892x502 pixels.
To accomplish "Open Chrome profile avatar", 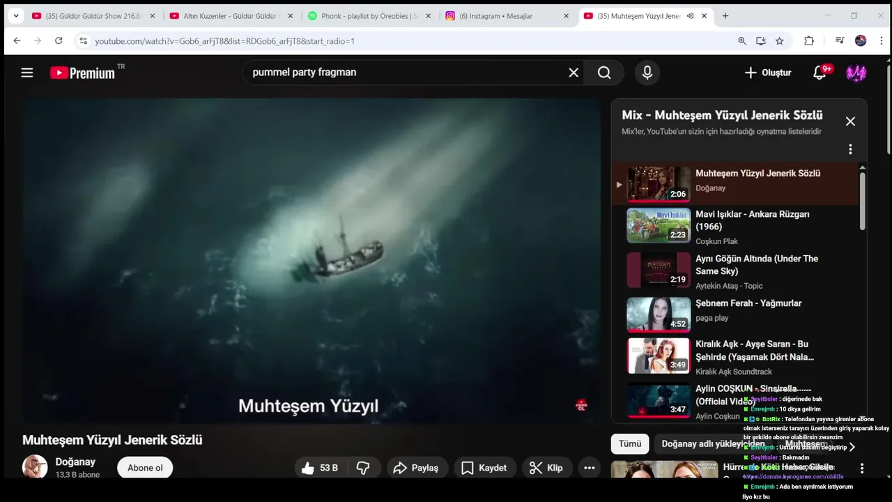I will (x=861, y=41).
